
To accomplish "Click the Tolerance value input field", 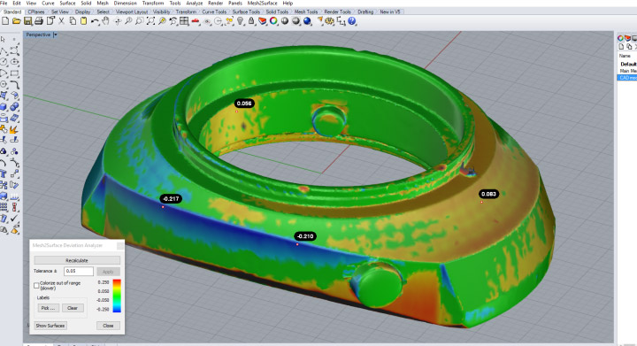I will click(79, 272).
